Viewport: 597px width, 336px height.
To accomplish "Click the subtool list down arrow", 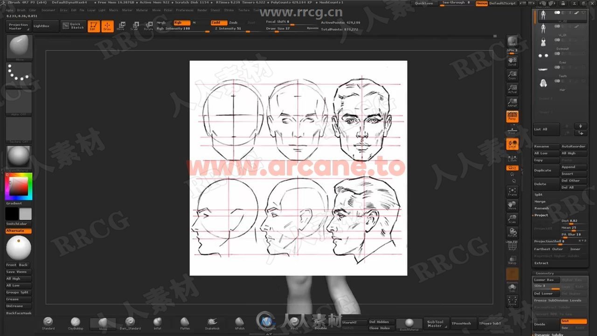I will coord(581,126).
